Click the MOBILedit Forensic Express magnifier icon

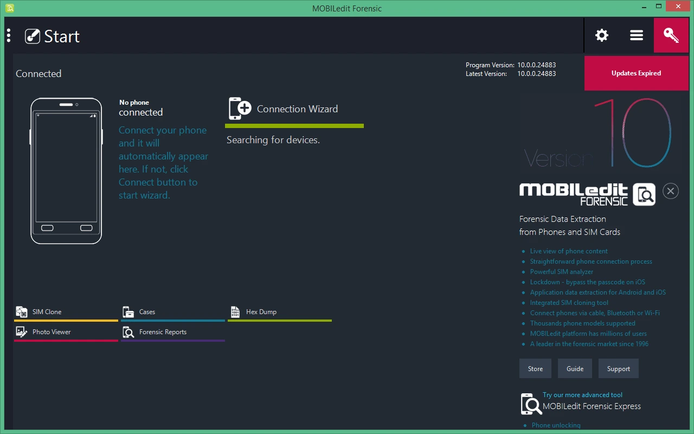pos(530,404)
